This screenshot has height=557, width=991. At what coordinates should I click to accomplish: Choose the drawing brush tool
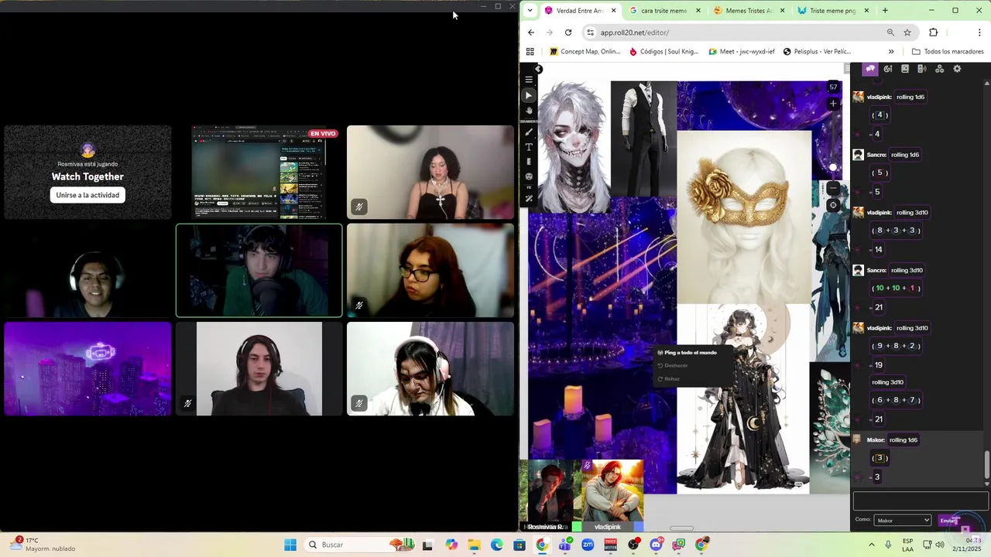pos(529,132)
